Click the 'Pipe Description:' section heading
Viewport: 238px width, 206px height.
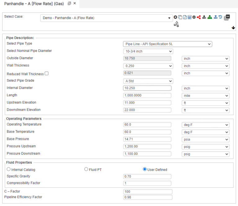(x=20, y=38)
